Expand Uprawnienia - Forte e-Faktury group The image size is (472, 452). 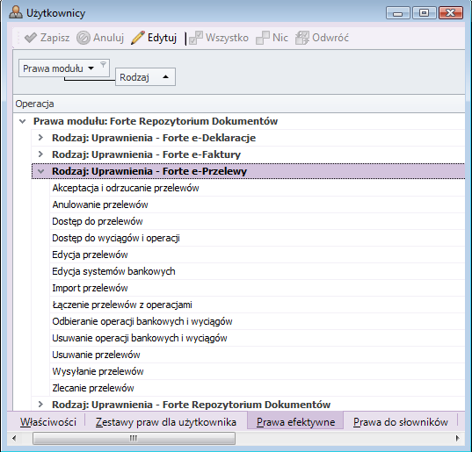pyautogui.click(x=40, y=154)
